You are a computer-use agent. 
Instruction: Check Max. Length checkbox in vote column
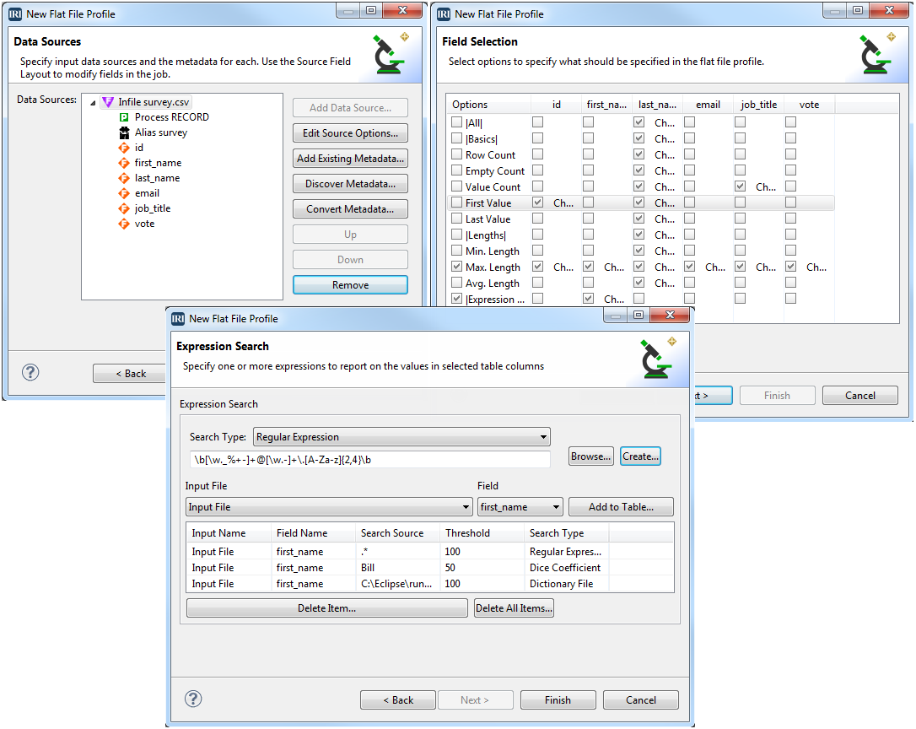click(790, 267)
